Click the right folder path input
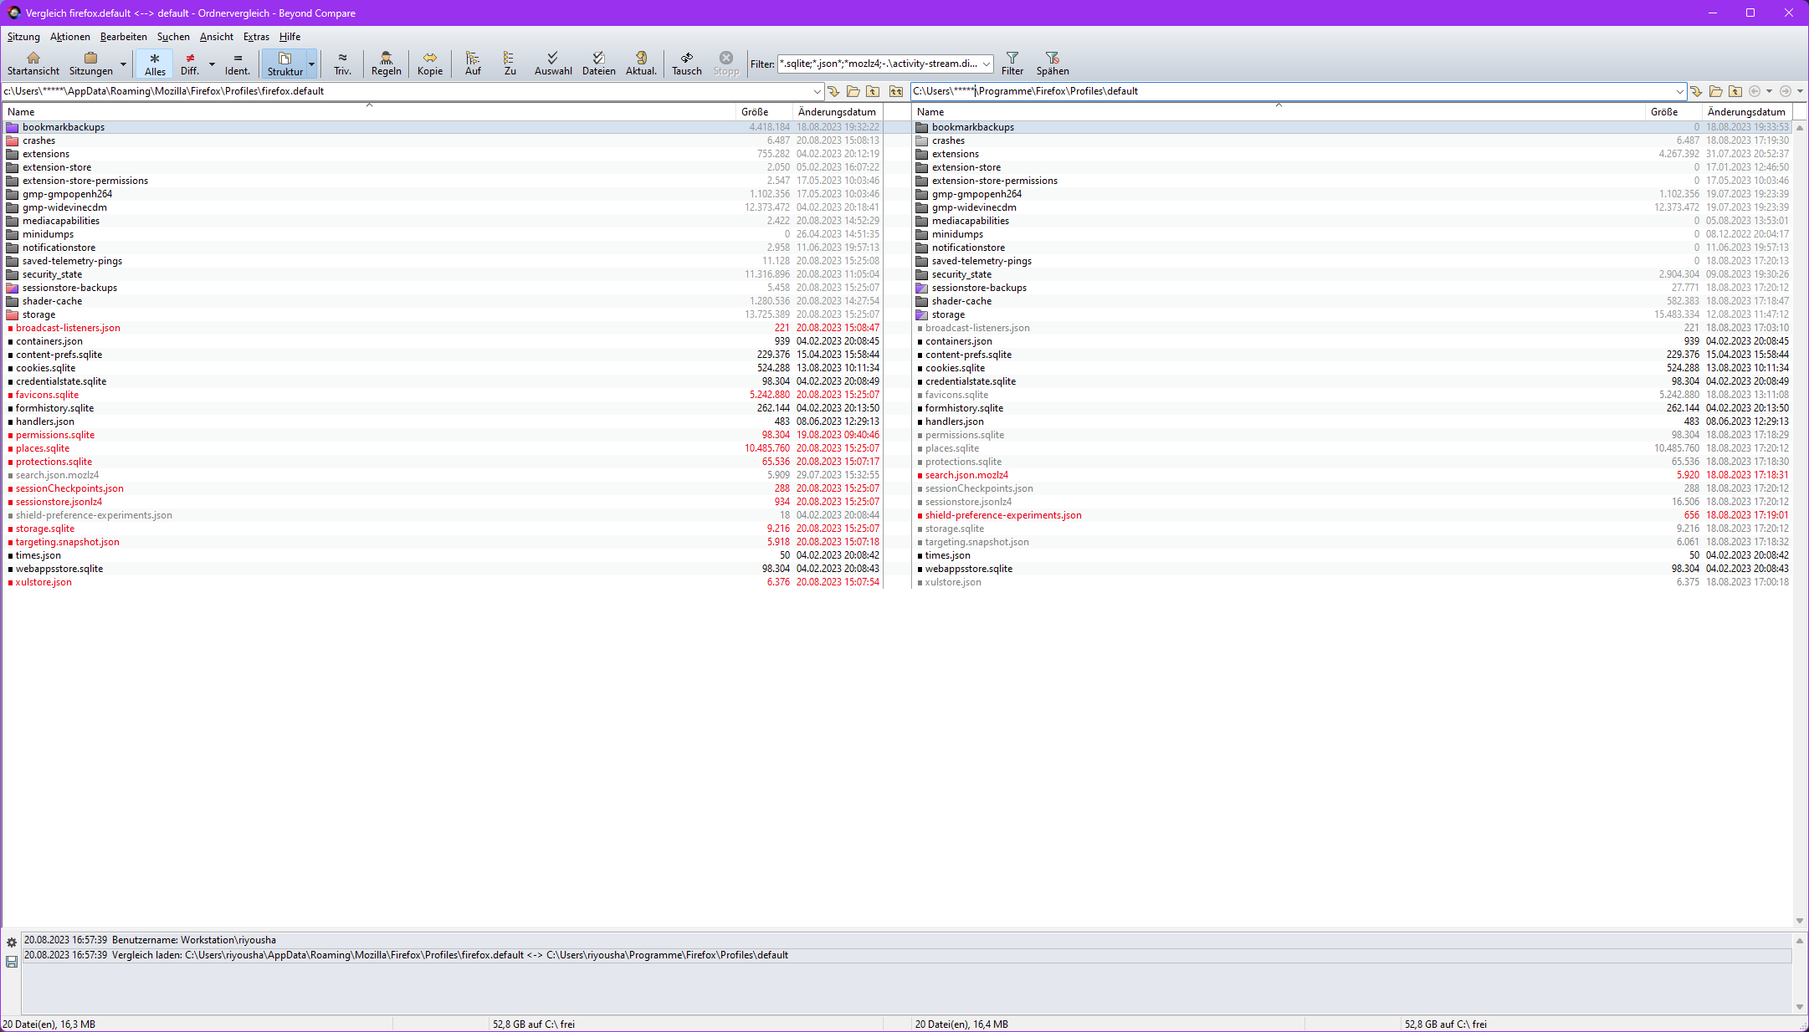This screenshot has width=1809, height=1032. click(x=1289, y=91)
